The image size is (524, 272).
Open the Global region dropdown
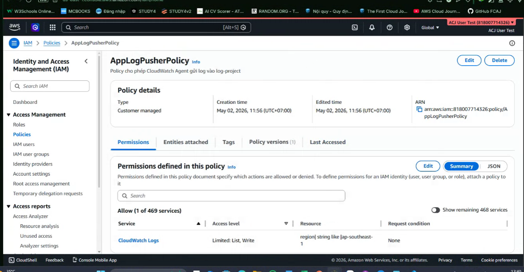(x=430, y=28)
